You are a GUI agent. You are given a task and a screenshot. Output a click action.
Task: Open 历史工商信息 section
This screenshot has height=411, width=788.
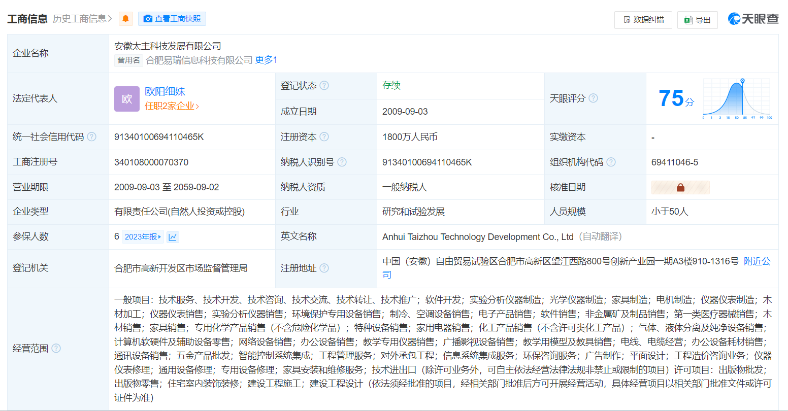(x=82, y=19)
